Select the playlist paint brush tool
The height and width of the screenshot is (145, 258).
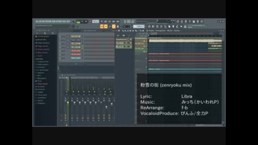point(125,31)
